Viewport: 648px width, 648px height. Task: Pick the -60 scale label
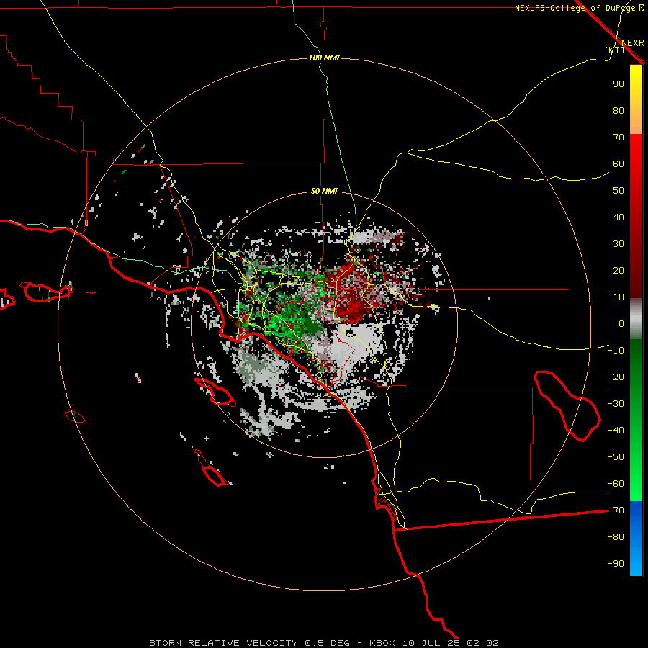616,484
